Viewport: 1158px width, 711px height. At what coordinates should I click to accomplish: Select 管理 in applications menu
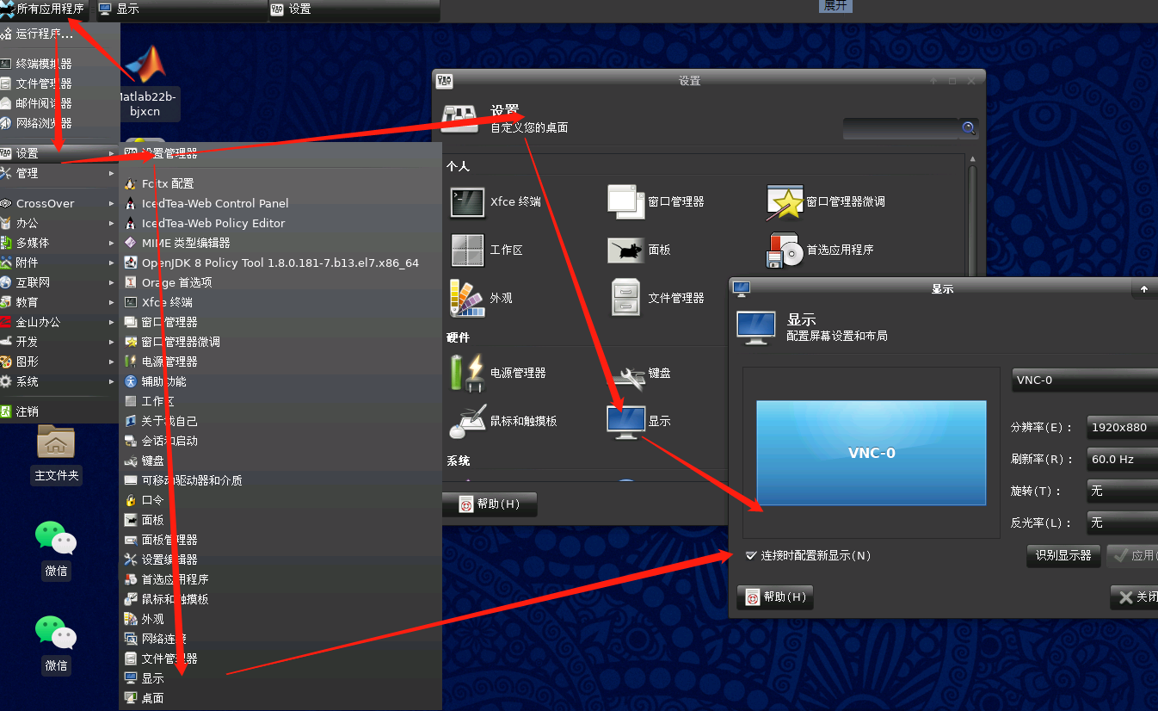coord(59,173)
